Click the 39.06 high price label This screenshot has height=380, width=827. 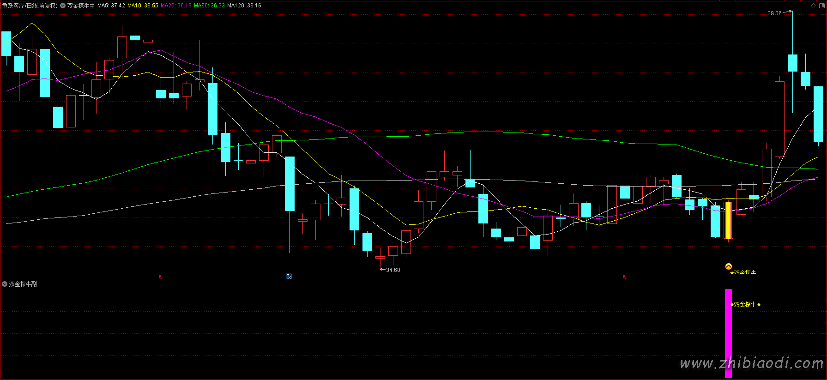(x=774, y=13)
